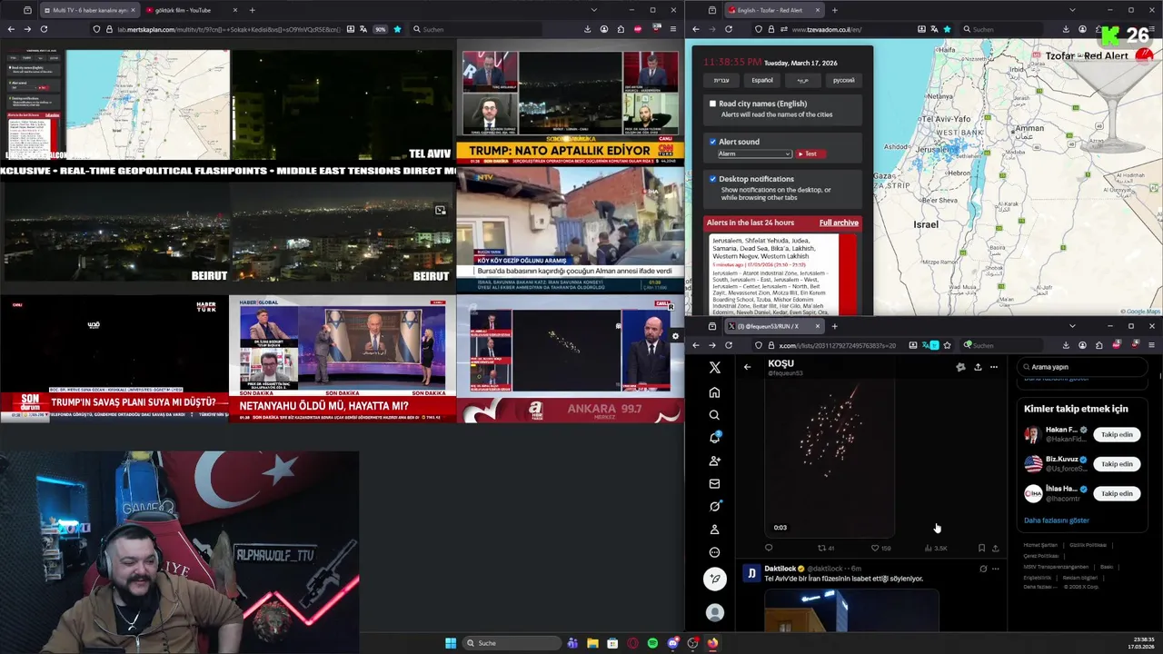This screenshot has height=654, width=1163.
Task: Open new tab in X browser window
Action: (835, 326)
